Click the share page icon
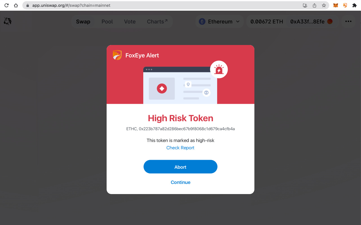This screenshot has width=361, height=225. (x=314, y=5)
